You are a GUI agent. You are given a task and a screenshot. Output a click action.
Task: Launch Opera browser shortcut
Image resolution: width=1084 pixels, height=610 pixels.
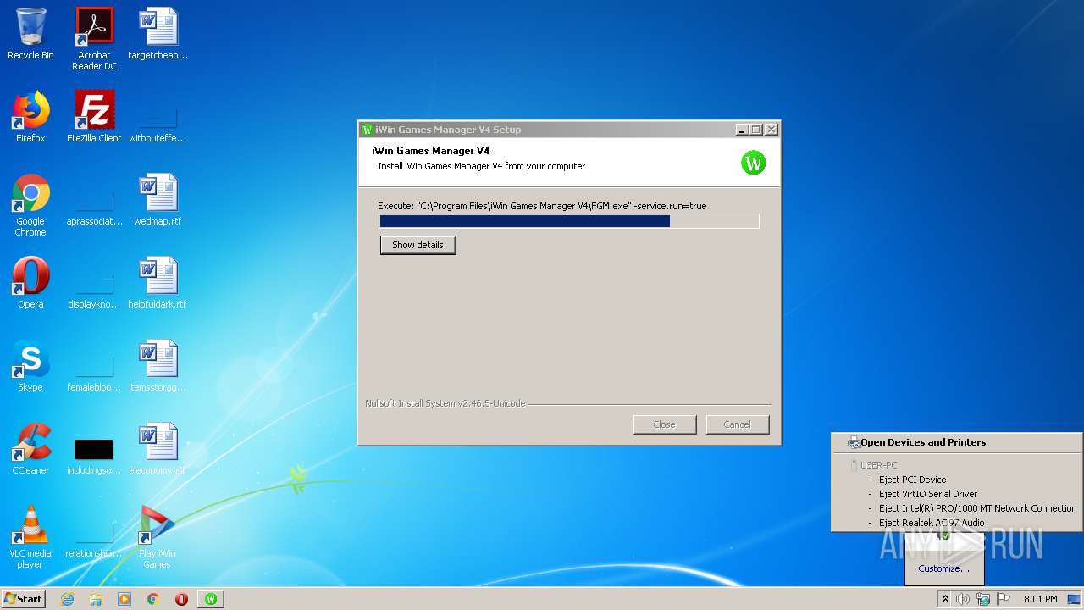30,283
